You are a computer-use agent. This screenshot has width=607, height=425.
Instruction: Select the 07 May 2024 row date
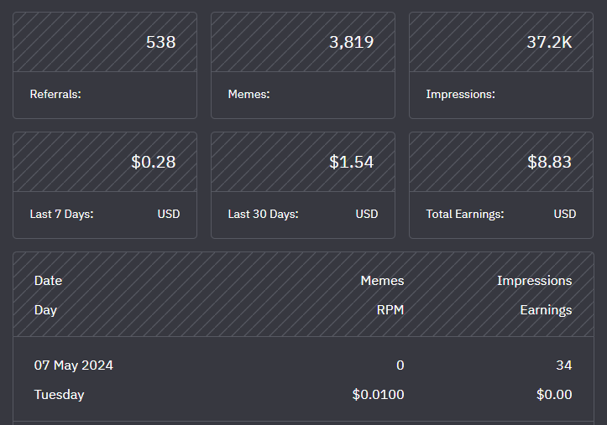(x=74, y=365)
